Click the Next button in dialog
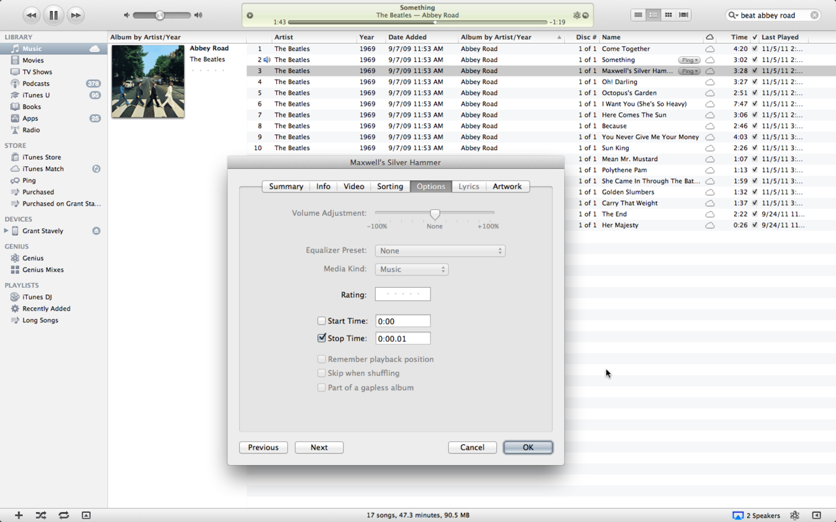This screenshot has width=836, height=522. pyautogui.click(x=319, y=448)
